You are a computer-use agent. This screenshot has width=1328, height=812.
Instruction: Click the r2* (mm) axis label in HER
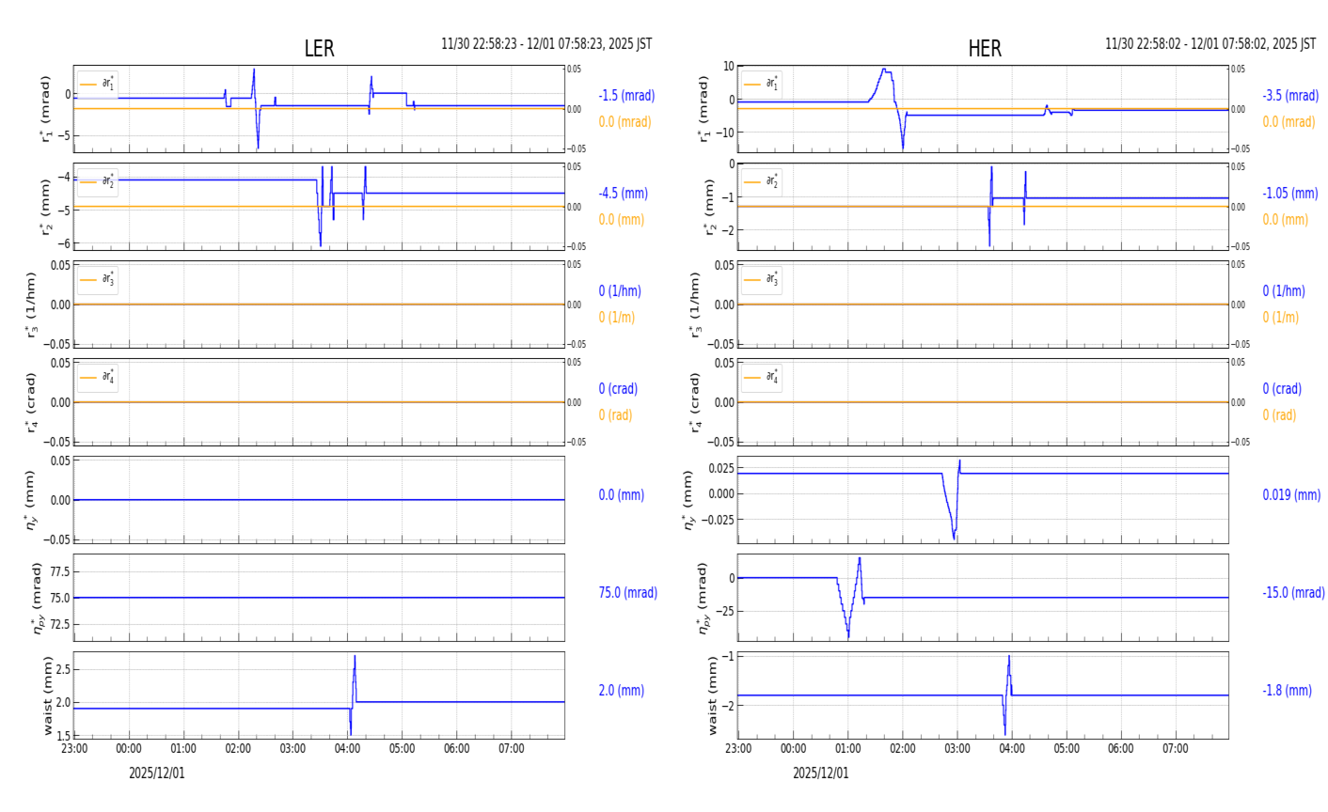pos(710,207)
